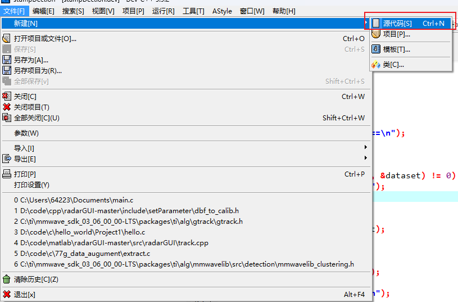Image resolution: width=458 pixels, height=302 pixels.
Task: Select 关闭项目(T) Close Project entry
Action: click(186, 107)
